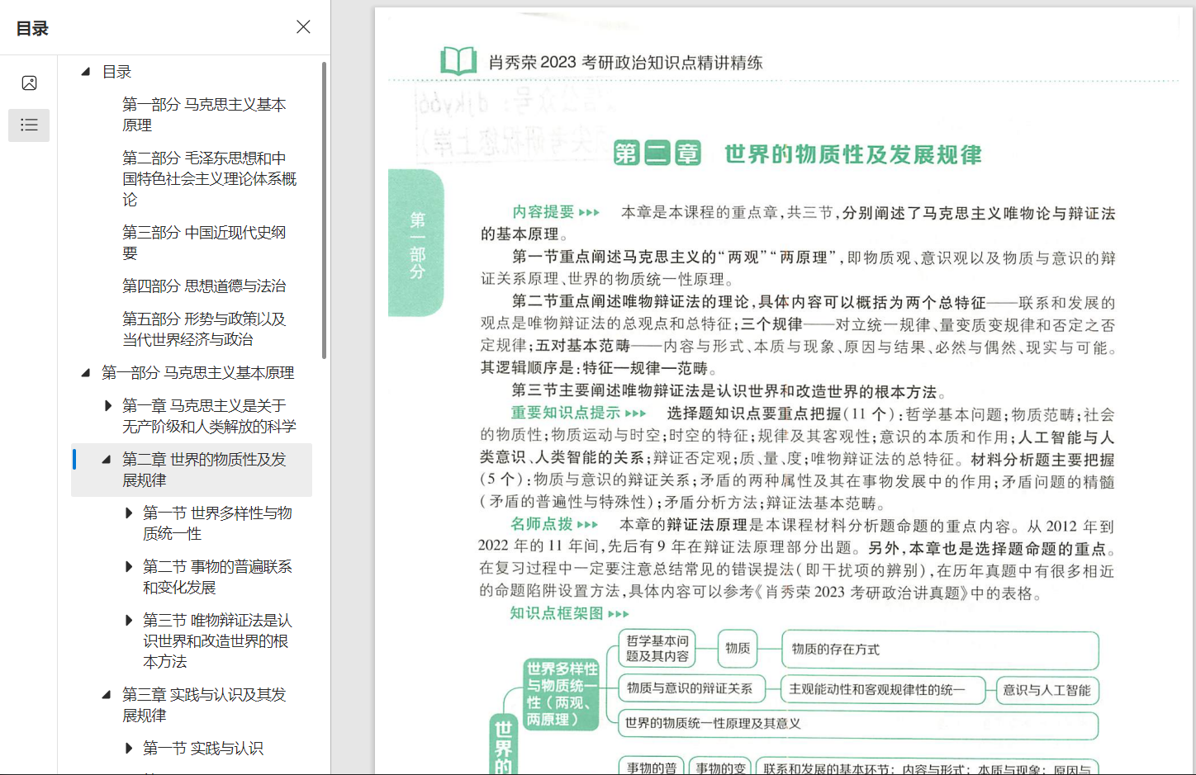Screen dimensions: 1196x775
Task: Expand 第一节 世界多样性与物质统一性
Action: (128, 513)
